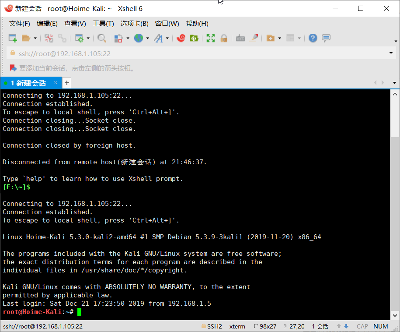Expand the Open session folder dropdown arrow
The height and width of the screenshot is (332, 400).
tap(35, 39)
